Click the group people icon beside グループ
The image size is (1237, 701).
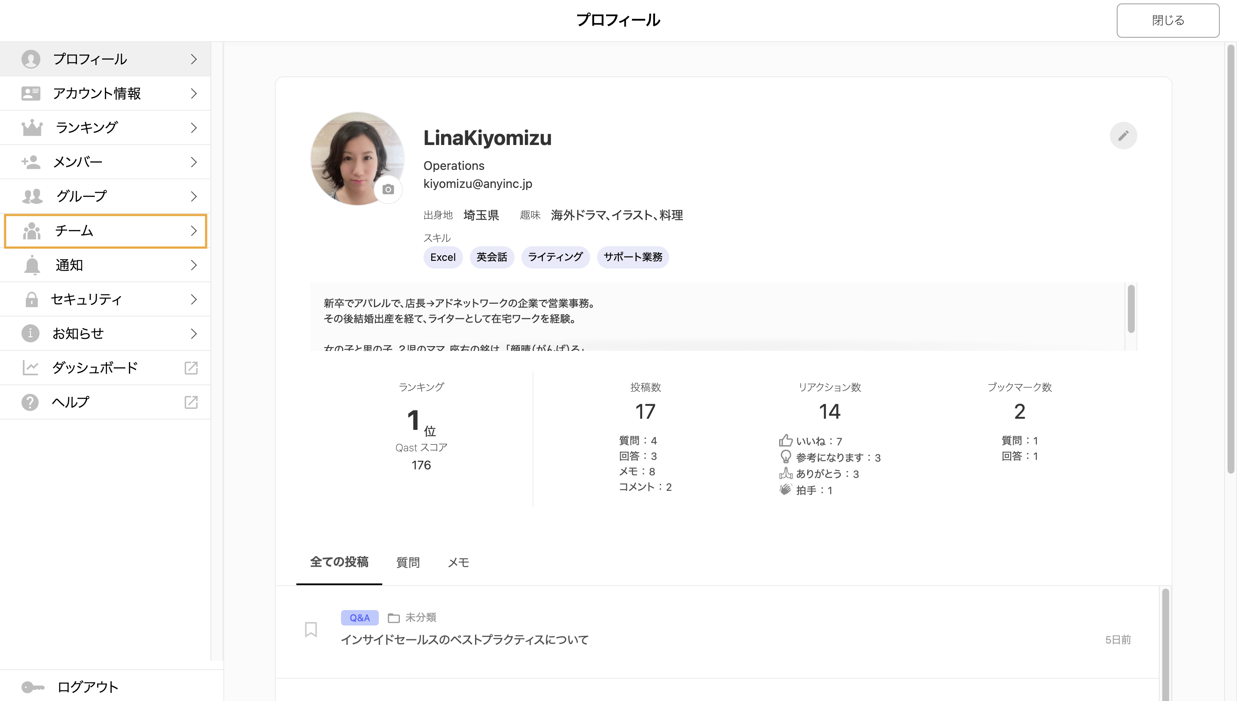click(32, 196)
